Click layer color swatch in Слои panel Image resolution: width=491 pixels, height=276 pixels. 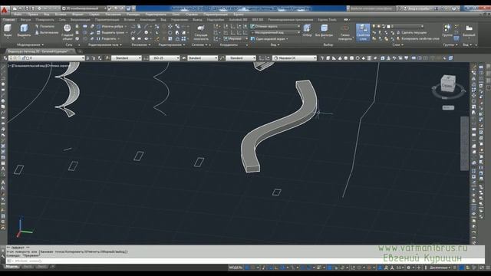[x=389, y=27]
